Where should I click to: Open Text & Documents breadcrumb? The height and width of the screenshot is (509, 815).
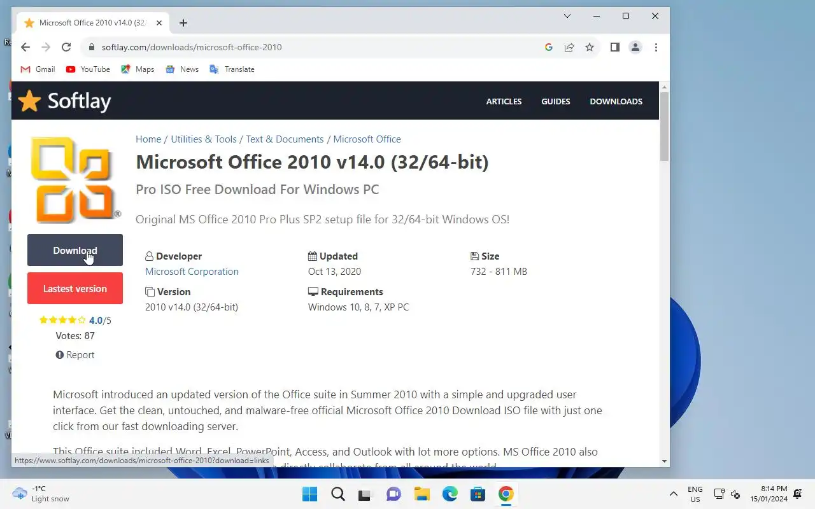[x=285, y=139]
